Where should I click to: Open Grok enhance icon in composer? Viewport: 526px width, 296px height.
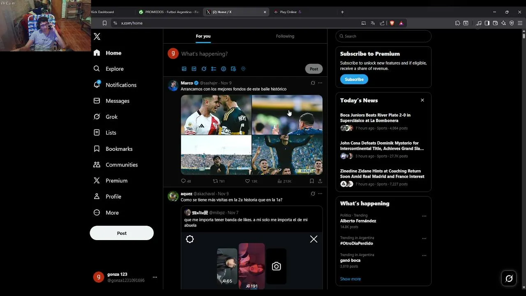204,69
